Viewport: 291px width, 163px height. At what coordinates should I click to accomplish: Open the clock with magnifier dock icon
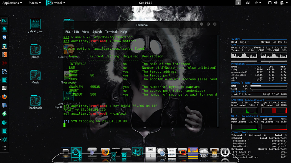(x=161, y=152)
